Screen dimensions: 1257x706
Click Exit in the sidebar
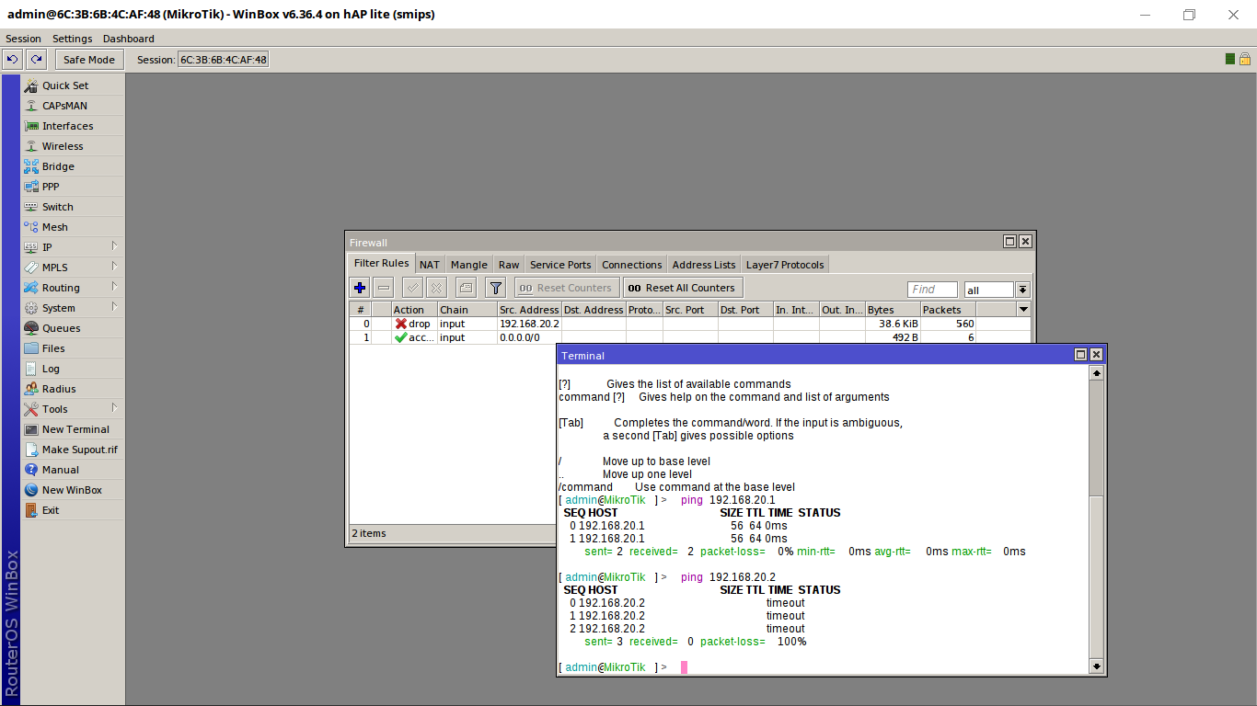point(51,510)
